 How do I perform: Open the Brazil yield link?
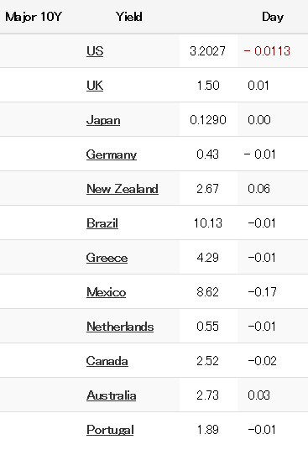[x=102, y=223]
